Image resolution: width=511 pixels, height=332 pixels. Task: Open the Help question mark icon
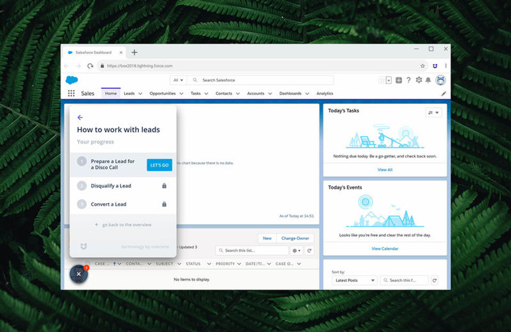point(408,80)
